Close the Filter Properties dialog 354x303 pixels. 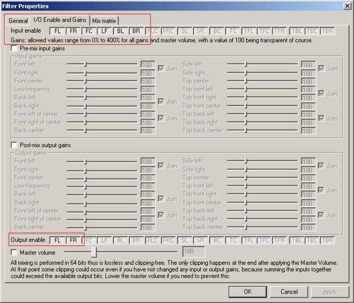click(346, 6)
